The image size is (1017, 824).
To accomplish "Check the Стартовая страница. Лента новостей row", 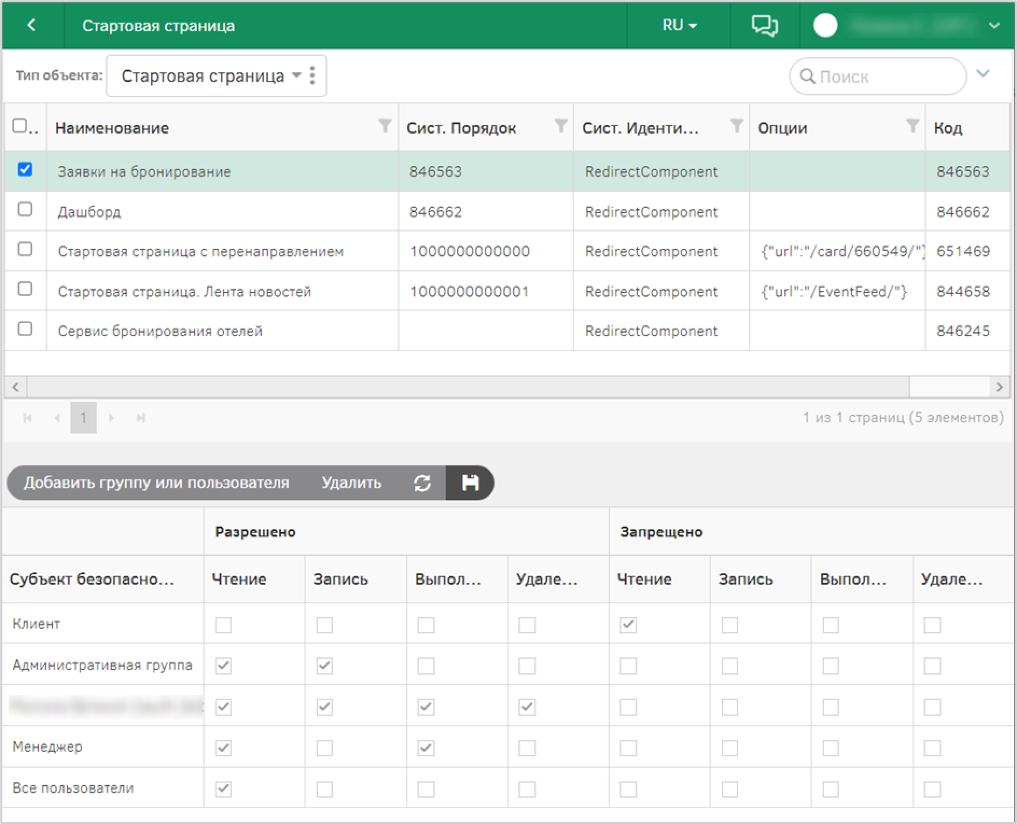I will [25, 289].
